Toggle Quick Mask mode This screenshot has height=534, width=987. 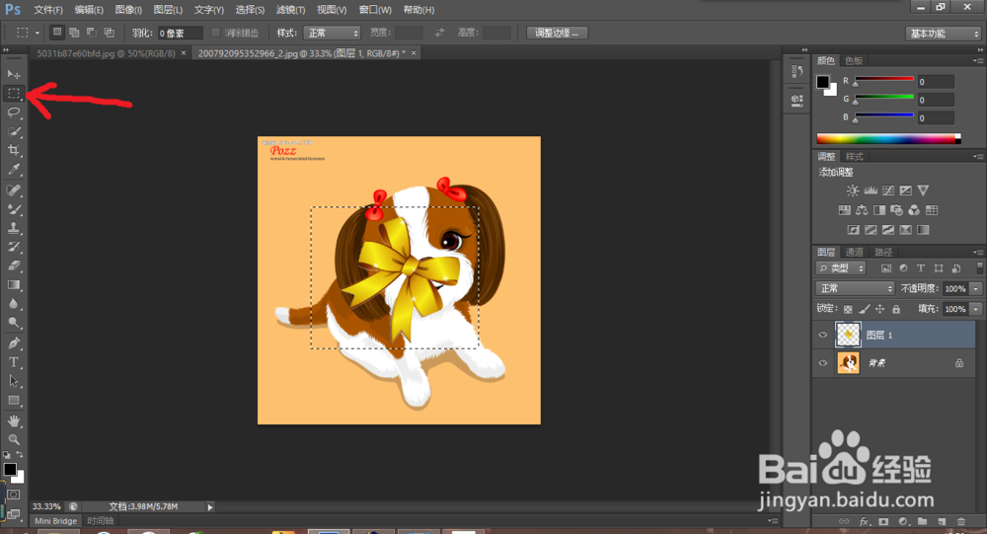click(13, 495)
